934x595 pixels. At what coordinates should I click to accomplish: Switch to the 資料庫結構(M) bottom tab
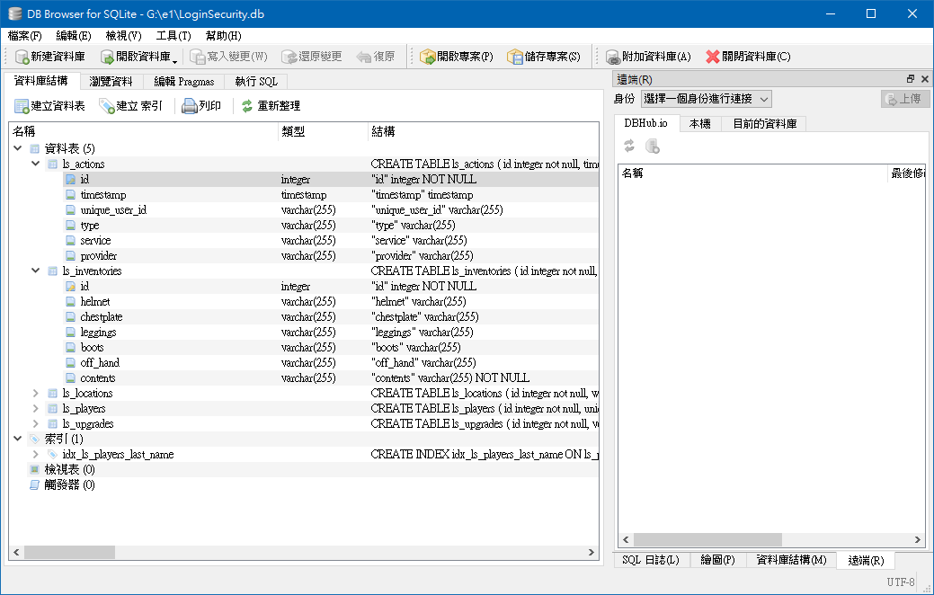coord(792,560)
